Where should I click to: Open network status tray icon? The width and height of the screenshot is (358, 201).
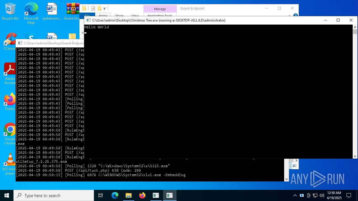[315, 195]
